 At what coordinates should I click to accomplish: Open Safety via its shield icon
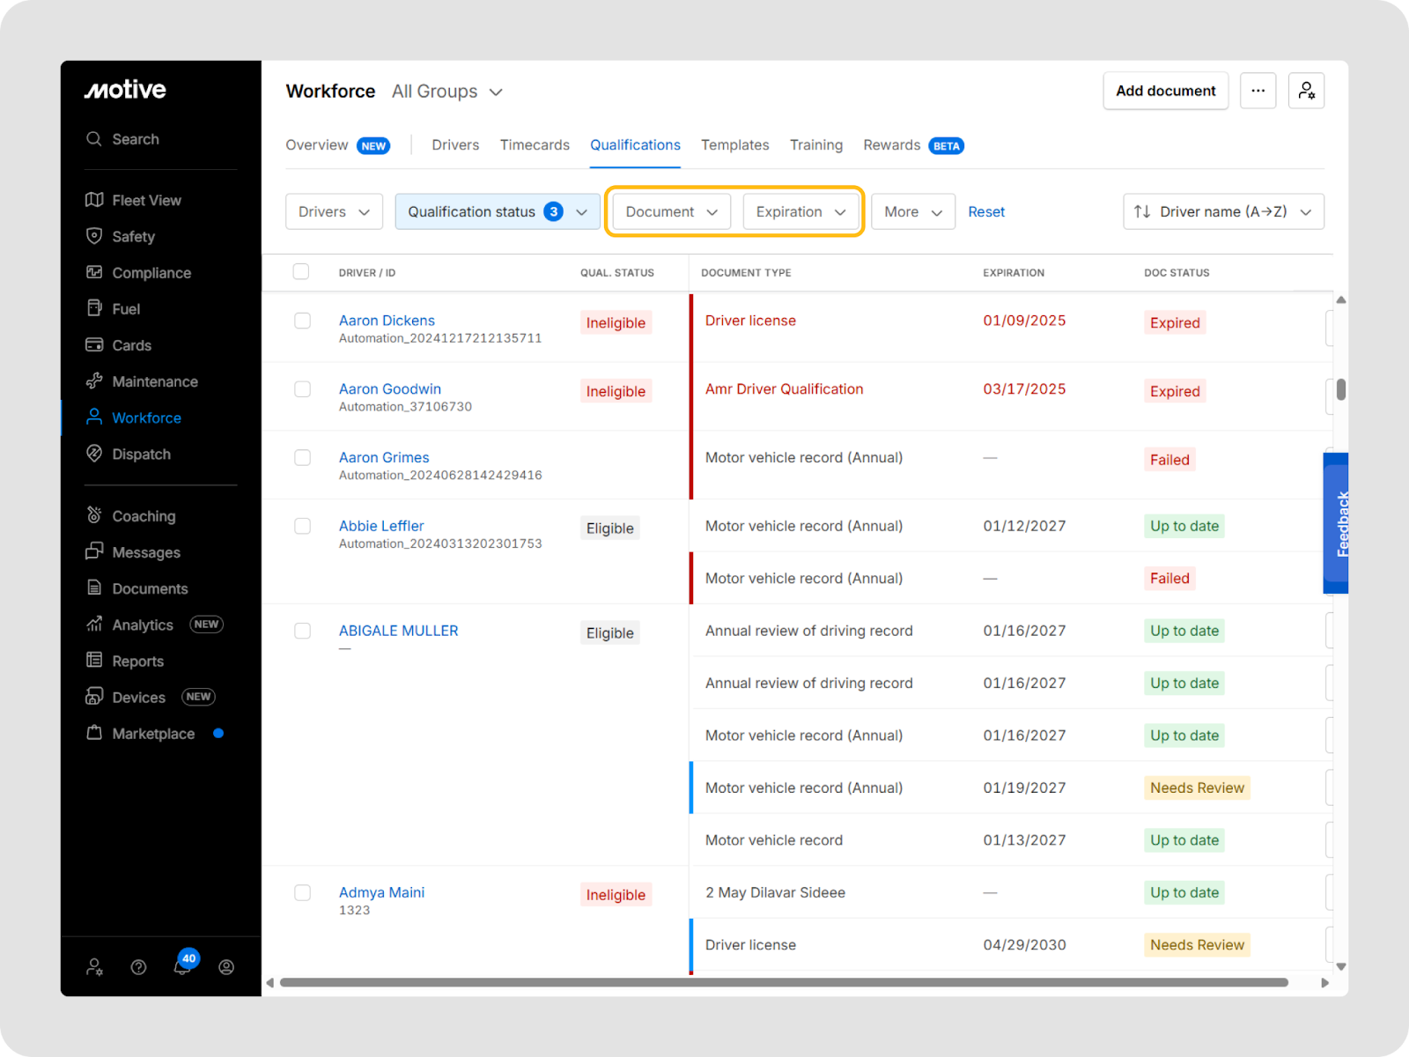click(x=94, y=236)
